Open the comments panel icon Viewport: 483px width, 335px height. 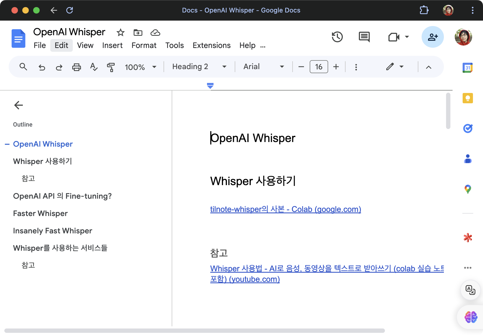tap(364, 37)
